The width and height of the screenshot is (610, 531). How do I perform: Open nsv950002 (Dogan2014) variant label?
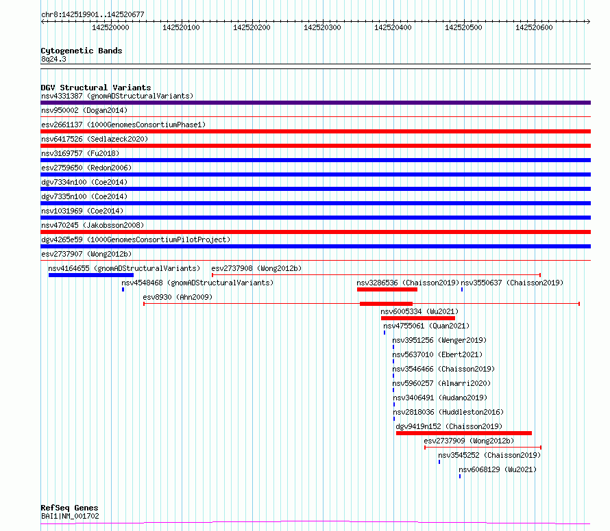click(84, 110)
